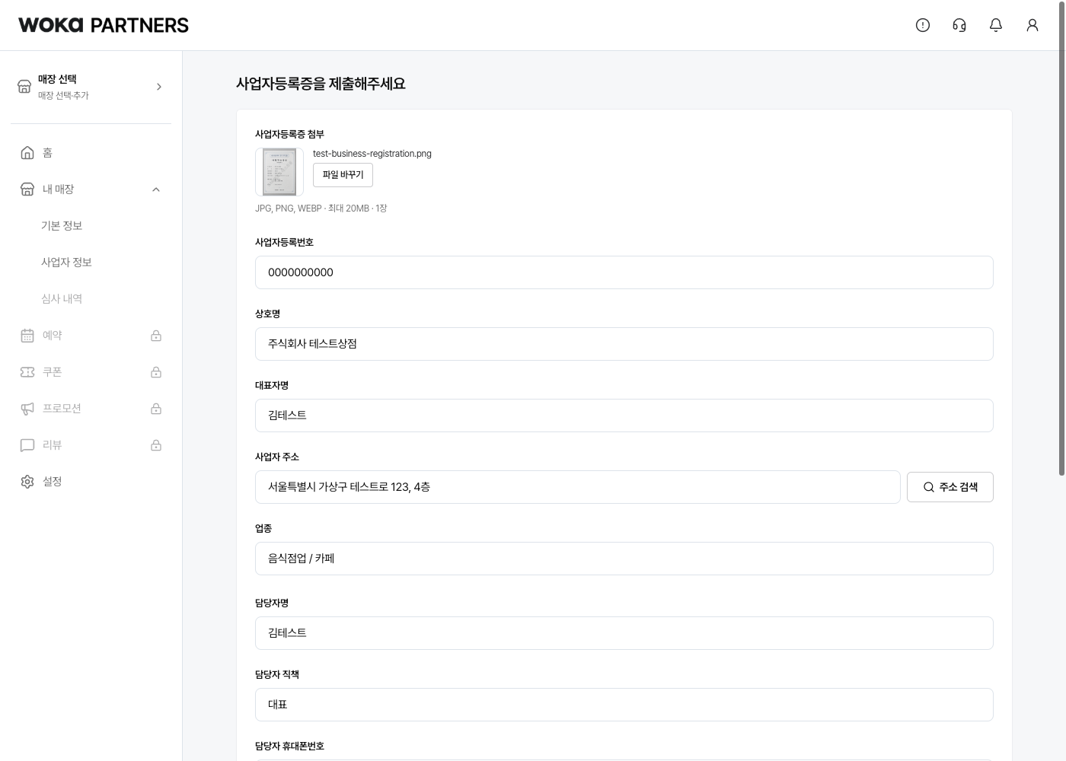
Task: Click the notice exclamation icon in header
Action: click(x=923, y=25)
